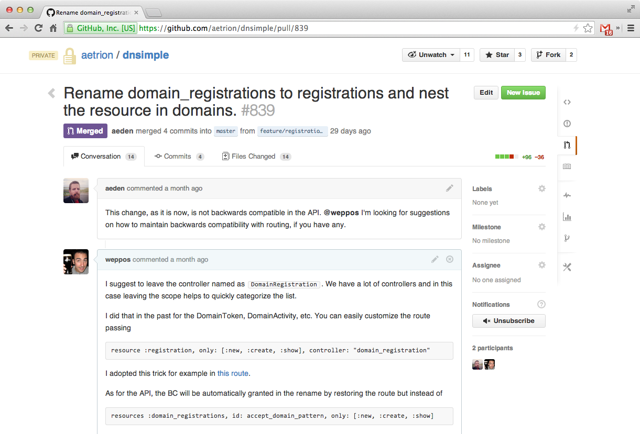The image size is (640, 434).
Task: View the 3 stargazers count
Action: click(519, 55)
